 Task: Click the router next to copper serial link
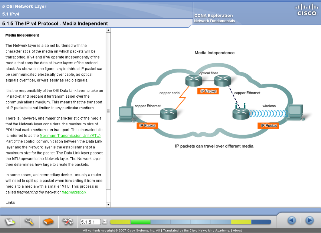click(x=169, y=114)
